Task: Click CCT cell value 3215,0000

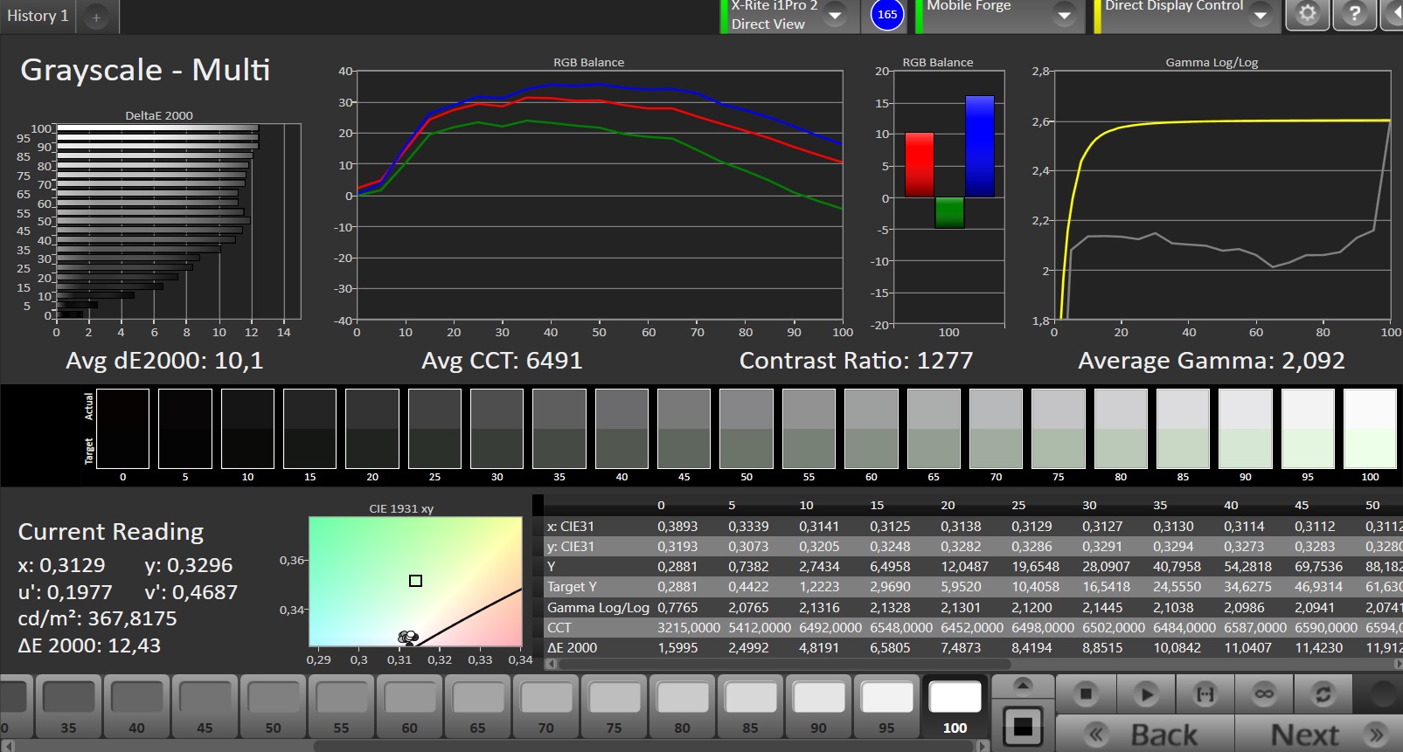Action: 689,628
